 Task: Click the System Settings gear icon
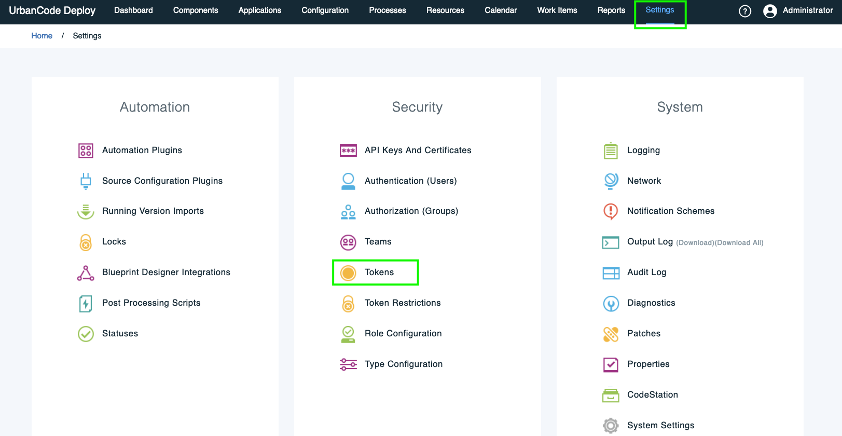click(x=611, y=426)
